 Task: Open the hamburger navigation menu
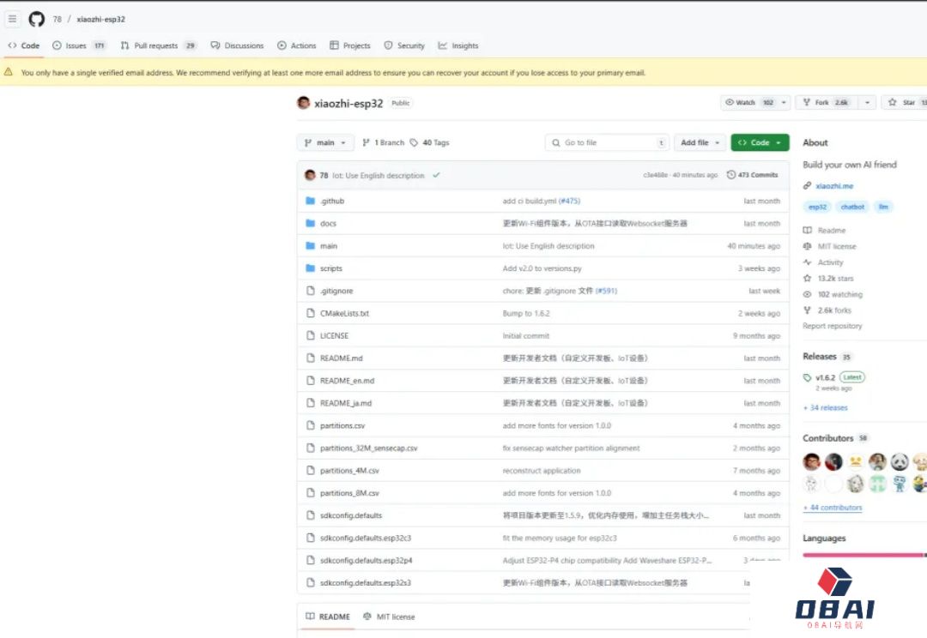tap(12, 19)
